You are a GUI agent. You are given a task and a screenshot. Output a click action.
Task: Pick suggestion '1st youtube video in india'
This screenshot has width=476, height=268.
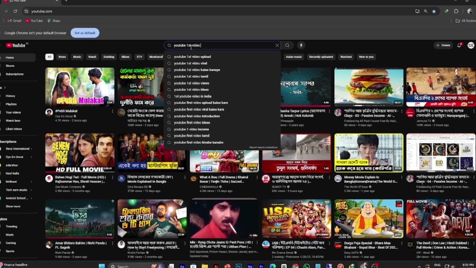pos(222,96)
